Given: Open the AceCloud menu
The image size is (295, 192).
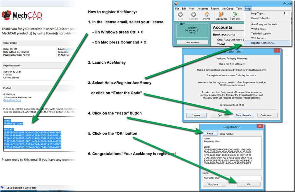Looking at the screenshot, I should click(228, 9).
